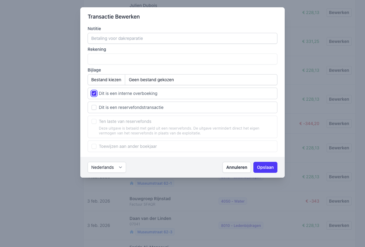Click the Museumstraat 62-1 address tag
Viewport: 365px width, 247px height.
tap(155, 183)
